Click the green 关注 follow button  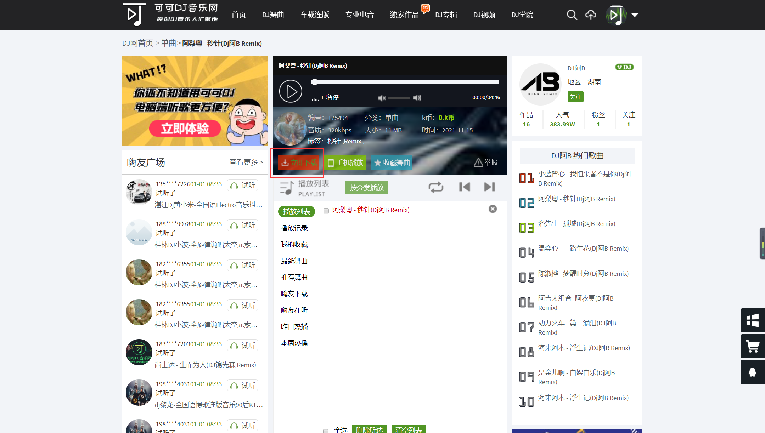tap(575, 97)
